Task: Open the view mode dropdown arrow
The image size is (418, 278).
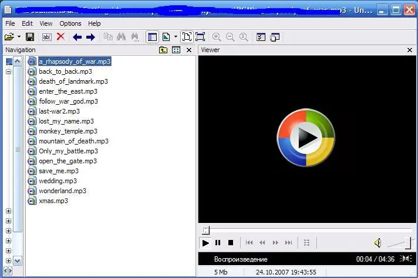Action: coord(176,37)
